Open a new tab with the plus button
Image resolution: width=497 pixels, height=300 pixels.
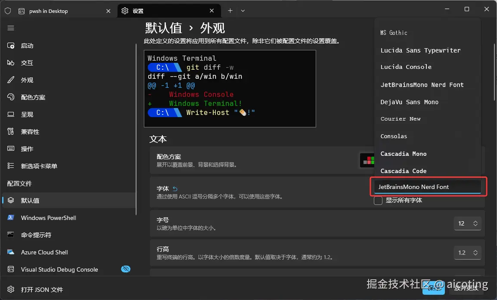click(230, 11)
